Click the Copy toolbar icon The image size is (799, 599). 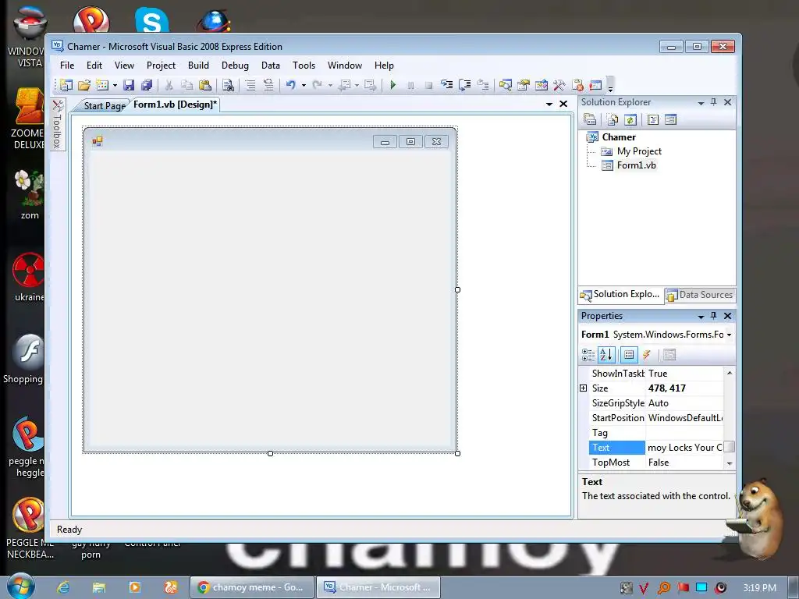tap(186, 85)
